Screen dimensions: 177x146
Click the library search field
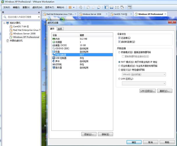(x=21, y=17)
